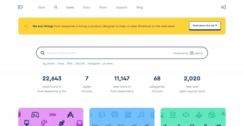Select the inbox tray icon
Image resolution: width=244 pixels, height=126 pixels.
(80, 123)
